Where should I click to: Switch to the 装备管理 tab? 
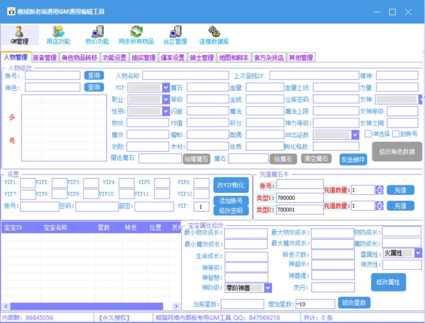click(45, 58)
